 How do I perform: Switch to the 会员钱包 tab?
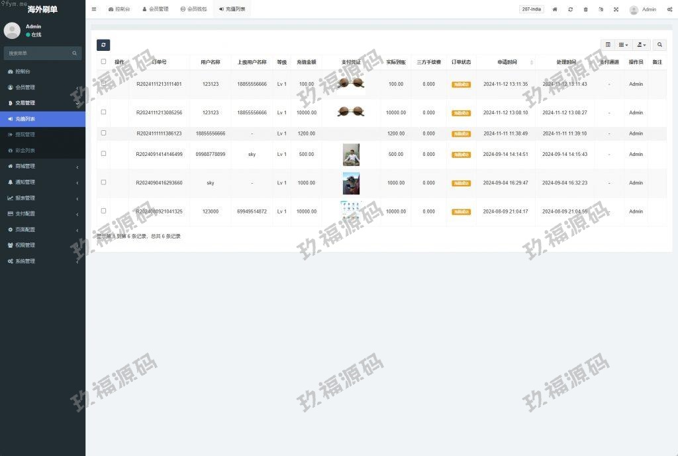(193, 9)
